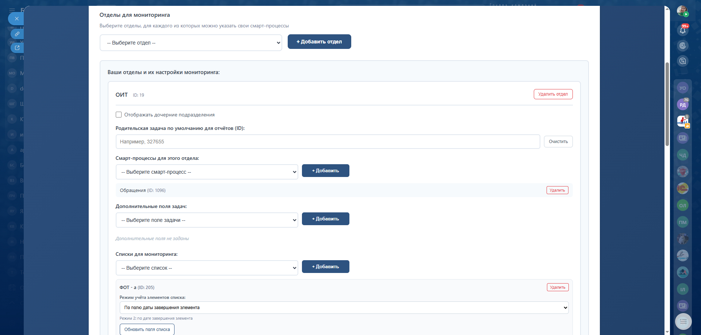
Task: Open the 1C chat avatar
Action: pyautogui.click(x=683, y=189)
